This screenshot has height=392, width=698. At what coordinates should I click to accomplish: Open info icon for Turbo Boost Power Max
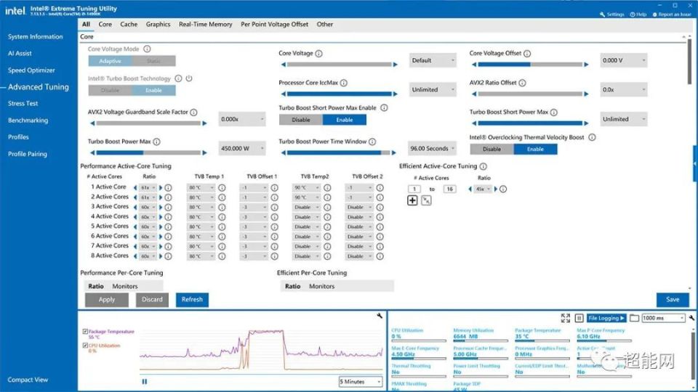pyautogui.click(x=157, y=142)
